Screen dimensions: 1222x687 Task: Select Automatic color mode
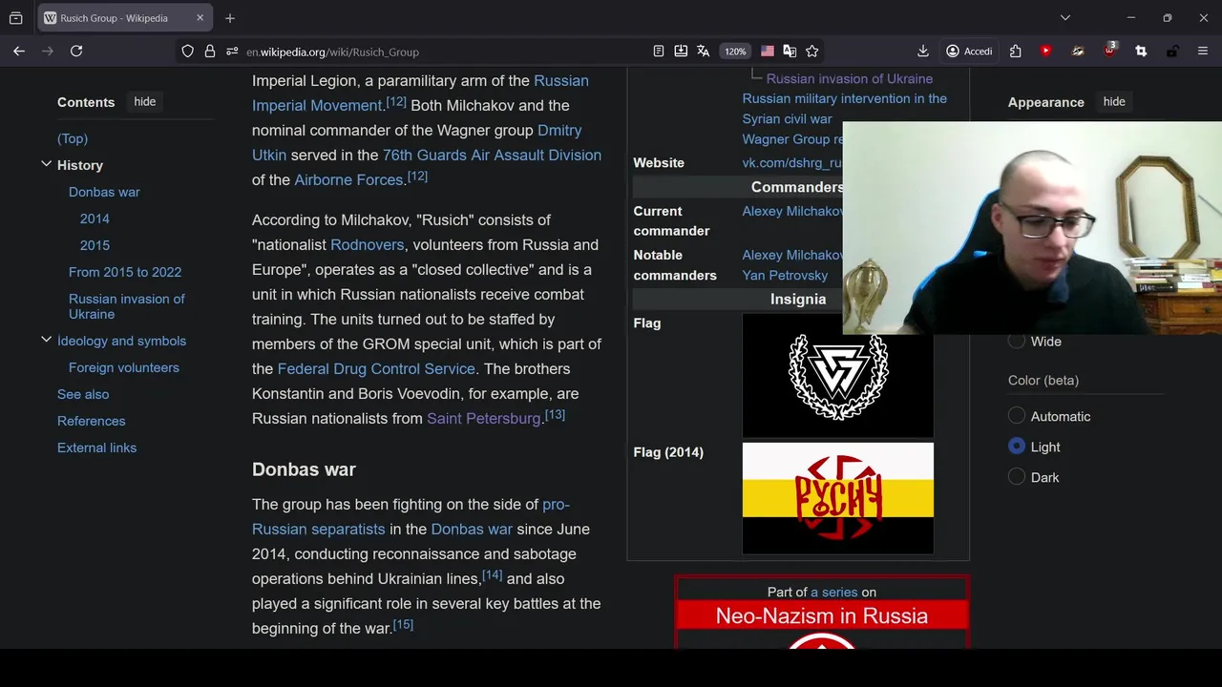point(1017,416)
